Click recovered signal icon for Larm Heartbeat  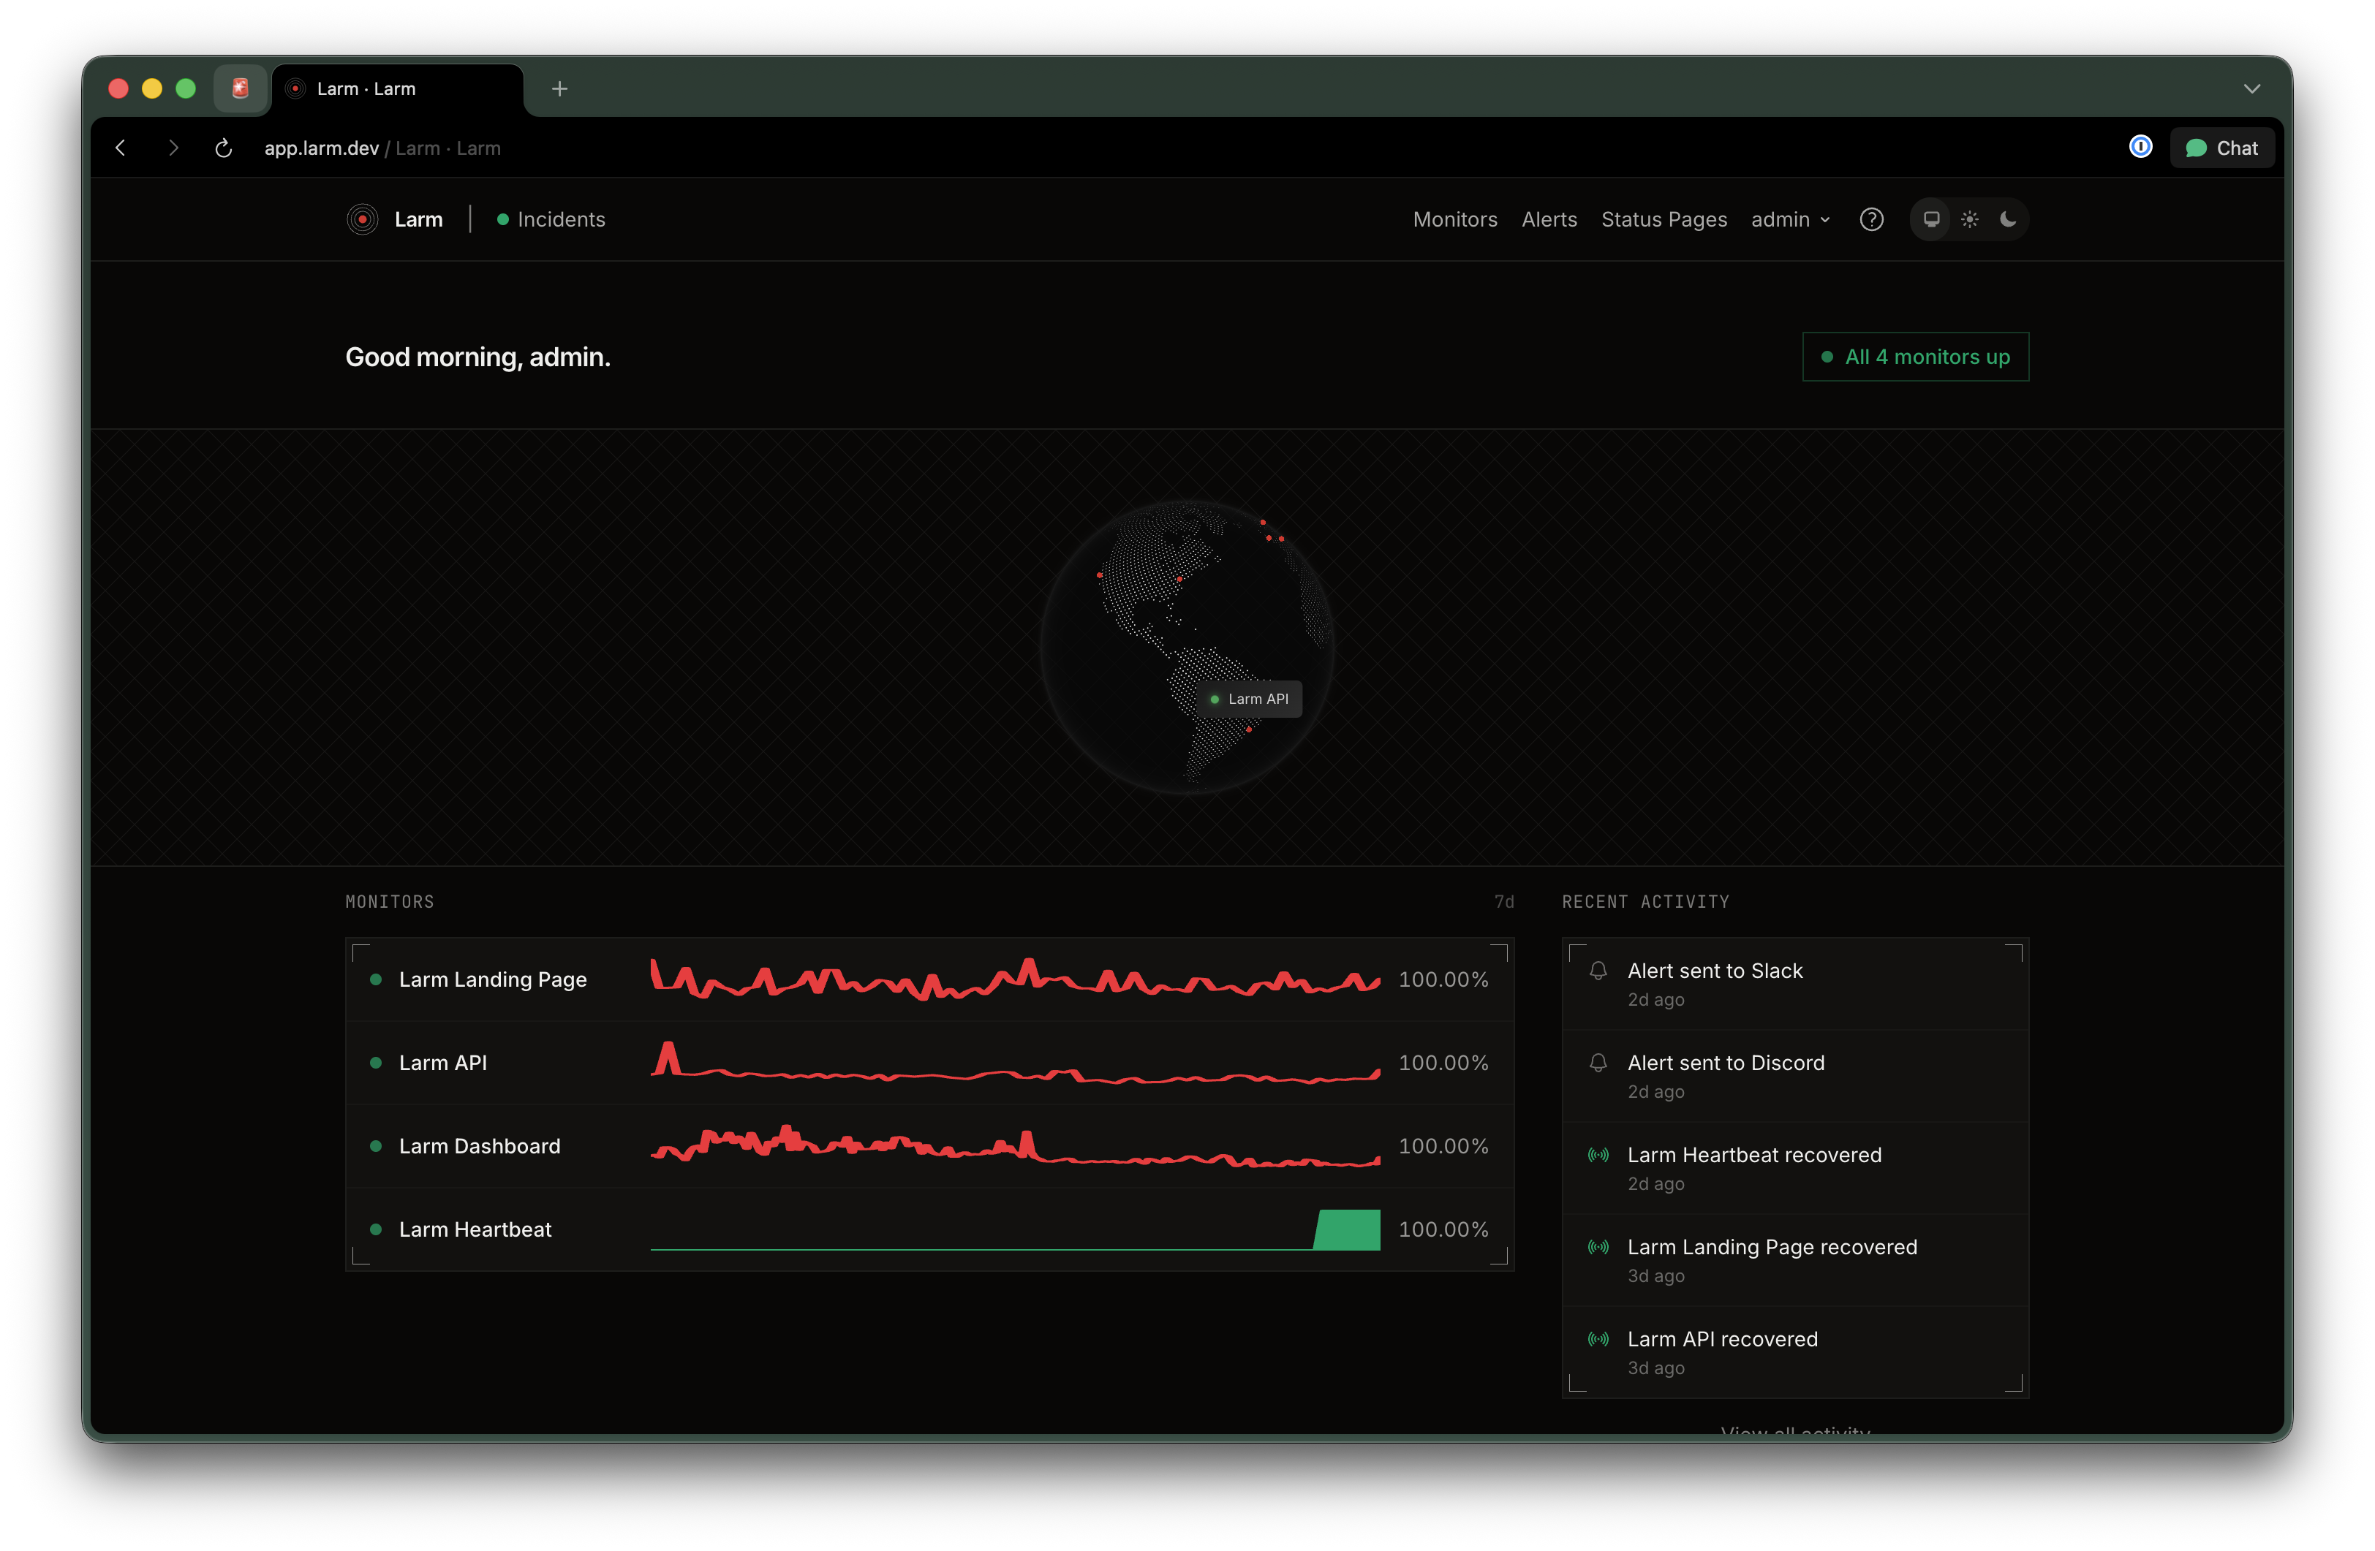1598,1155
